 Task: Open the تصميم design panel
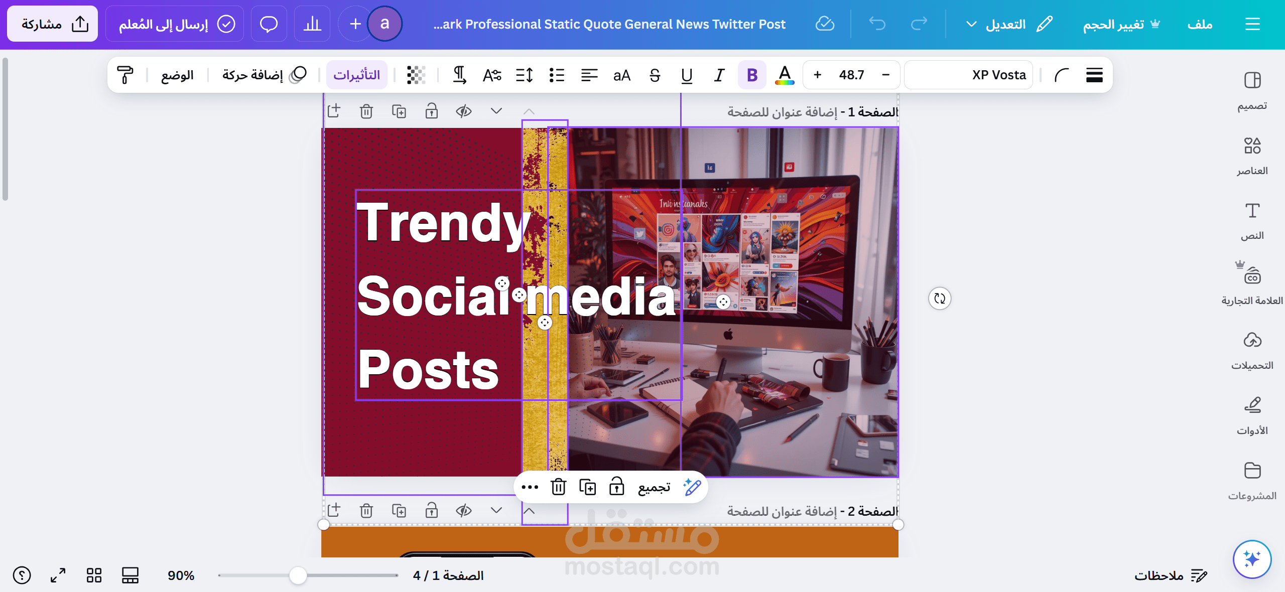point(1252,91)
